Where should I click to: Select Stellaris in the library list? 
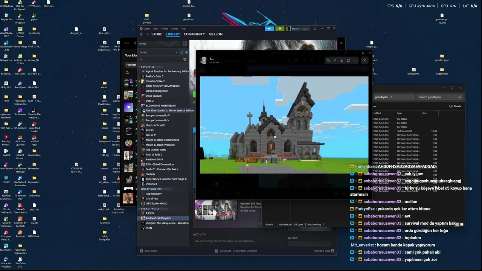[150, 174]
